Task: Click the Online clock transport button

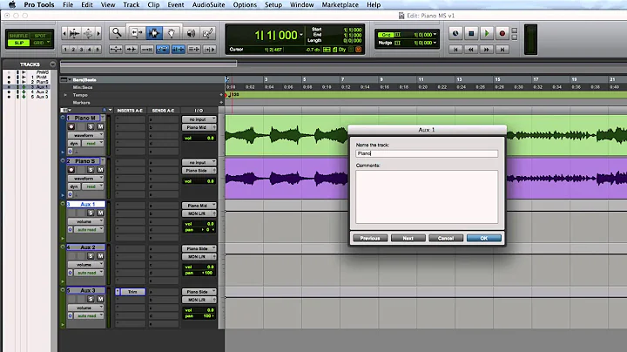Action: [x=455, y=33]
